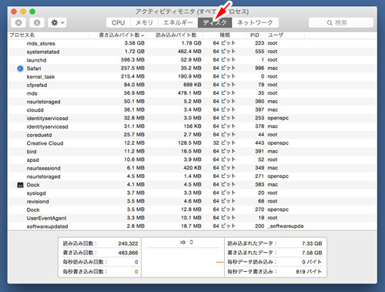Click the 32 ビット type cell
The image size is (385, 292).
pos(224,143)
